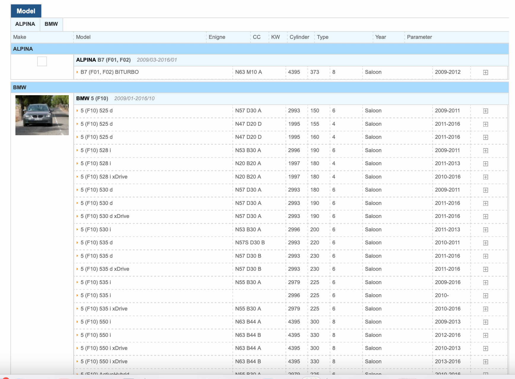Viewport: 515px width, 379px height.
Task: Expand the 5 (F10) 528 i N53 row arrow
Action: coord(77,150)
